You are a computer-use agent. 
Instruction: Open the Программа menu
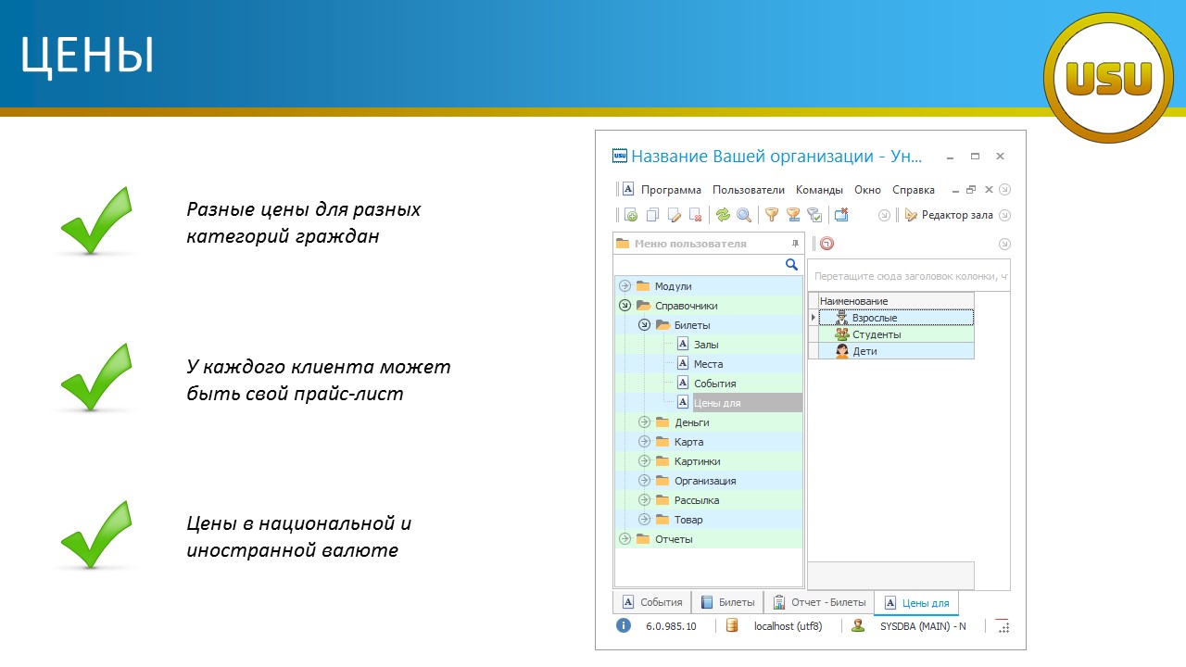tap(671, 190)
